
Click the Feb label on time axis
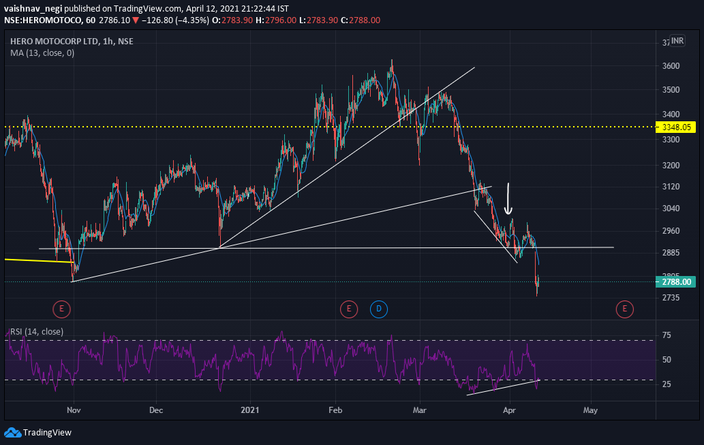point(335,410)
